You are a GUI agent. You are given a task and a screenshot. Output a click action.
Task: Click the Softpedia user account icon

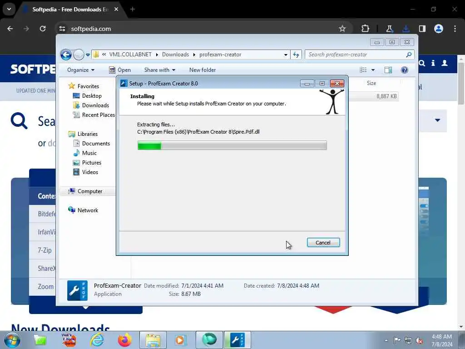(445, 63)
